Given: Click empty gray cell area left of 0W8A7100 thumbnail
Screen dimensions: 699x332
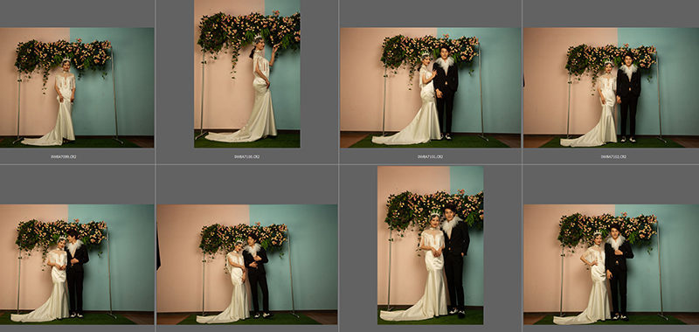Looking at the screenshot, I should pyautogui.click(x=176, y=74).
